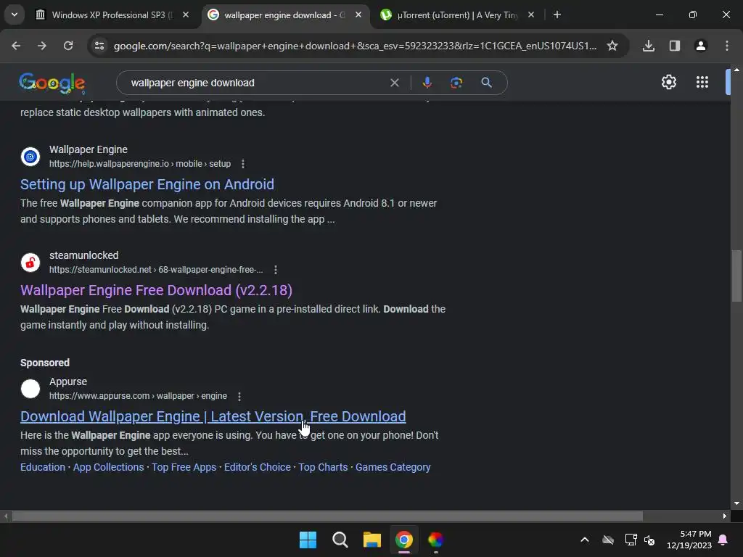Show hidden system tray icons
The height and width of the screenshot is (557, 743).
click(x=585, y=540)
